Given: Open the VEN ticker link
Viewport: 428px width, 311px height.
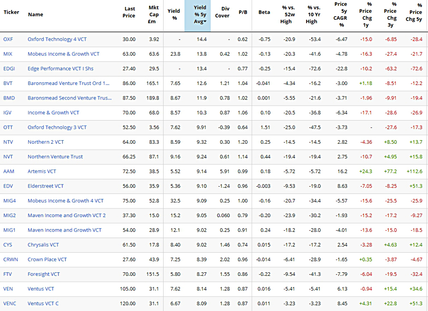Looking at the screenshot, I should click(8, 289).
